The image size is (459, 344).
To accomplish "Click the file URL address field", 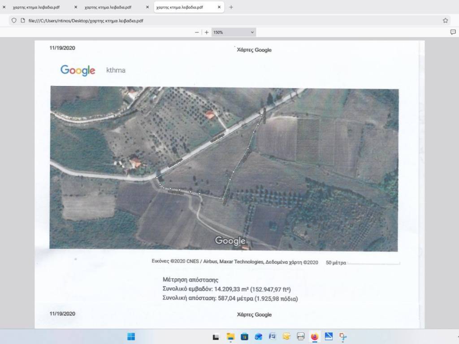I will (x=224, y=20).
